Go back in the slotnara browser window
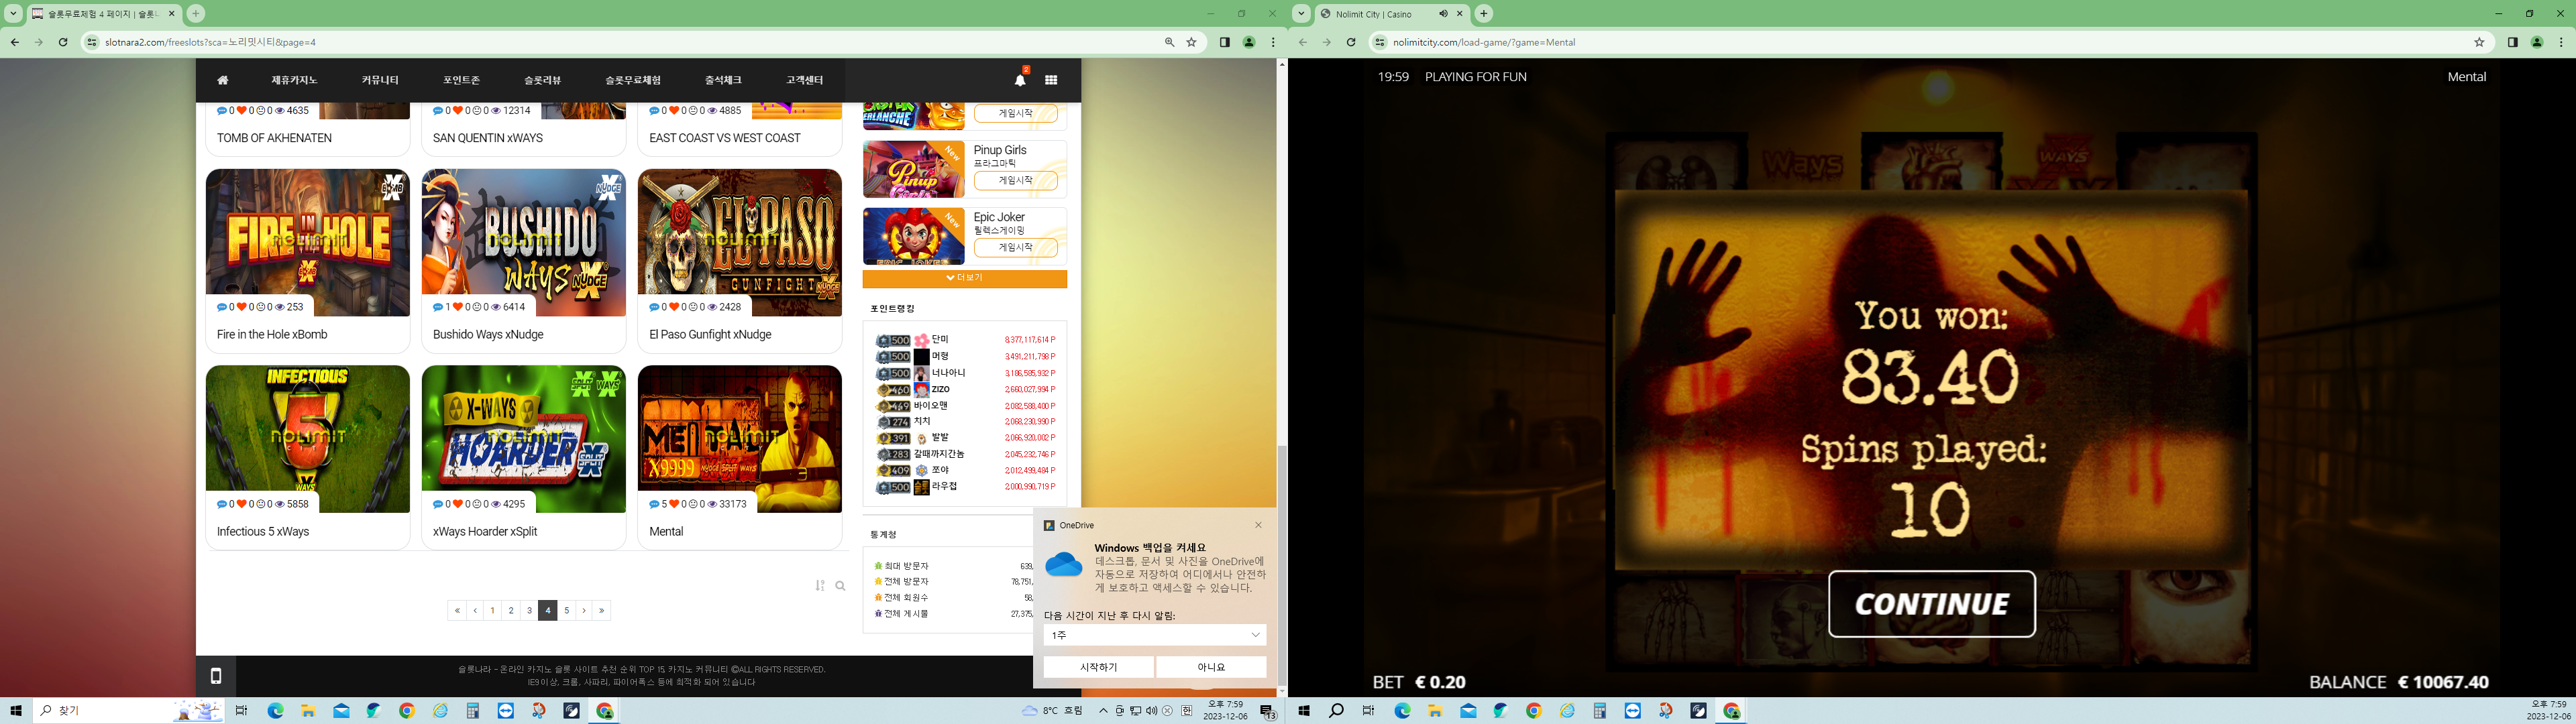The height and width of the screenshot is (724, 2576). coord(15,42)
